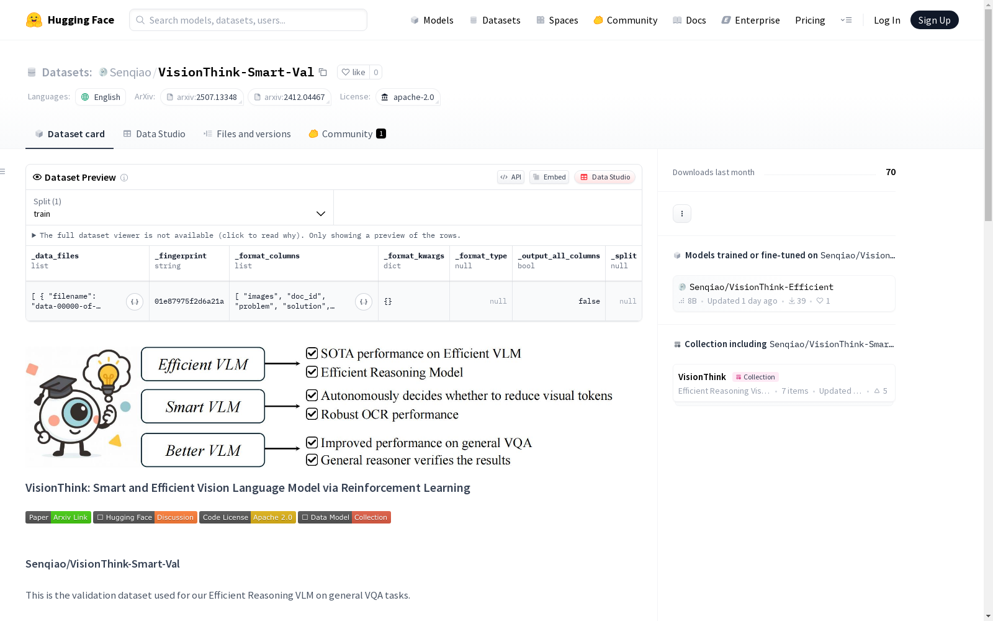The height and width of the screenshot is (621, 993).
Task: Open the VisionThink collection card
Action: [x=784, y=384]
